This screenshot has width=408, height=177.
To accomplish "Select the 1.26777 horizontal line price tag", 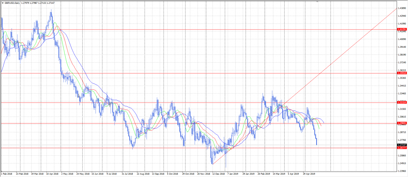I will (402, 148).
